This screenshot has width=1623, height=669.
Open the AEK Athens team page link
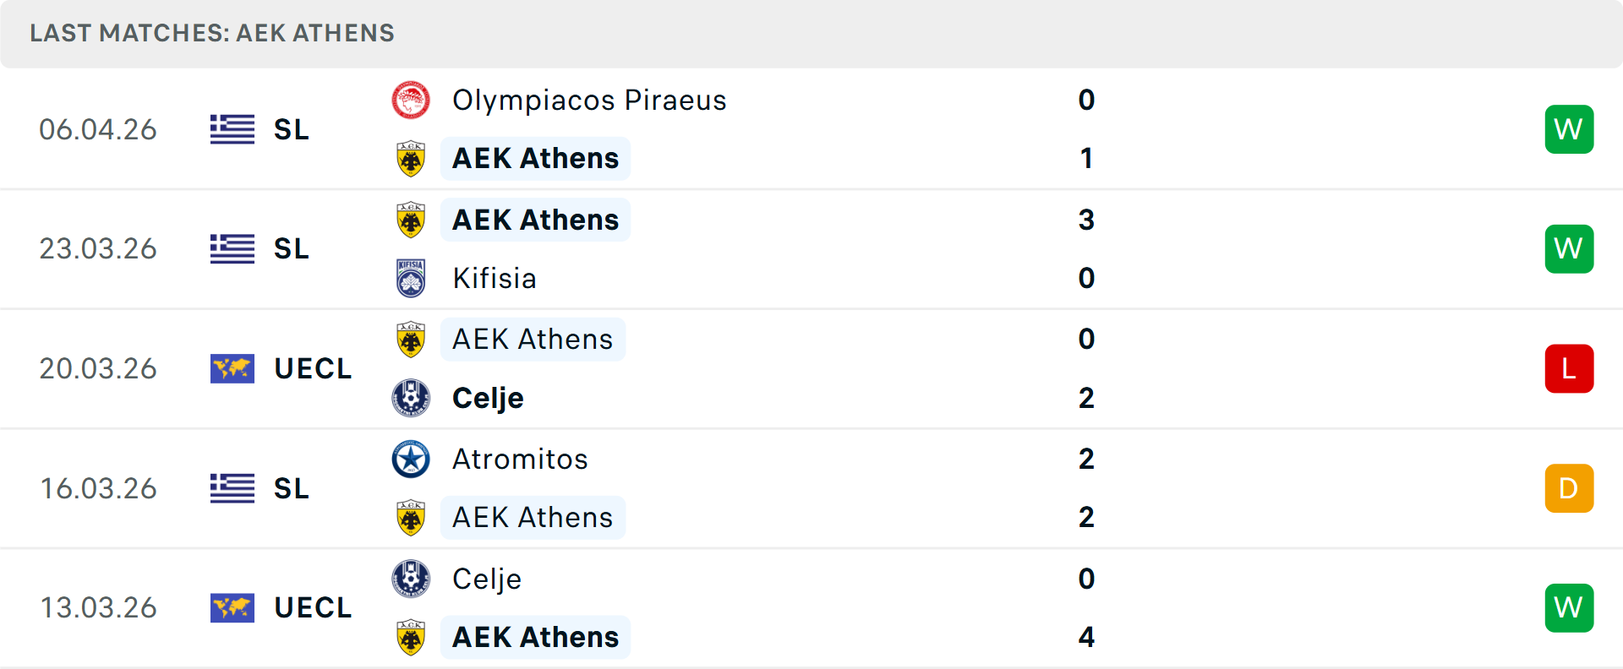click(x=535, y=158)
